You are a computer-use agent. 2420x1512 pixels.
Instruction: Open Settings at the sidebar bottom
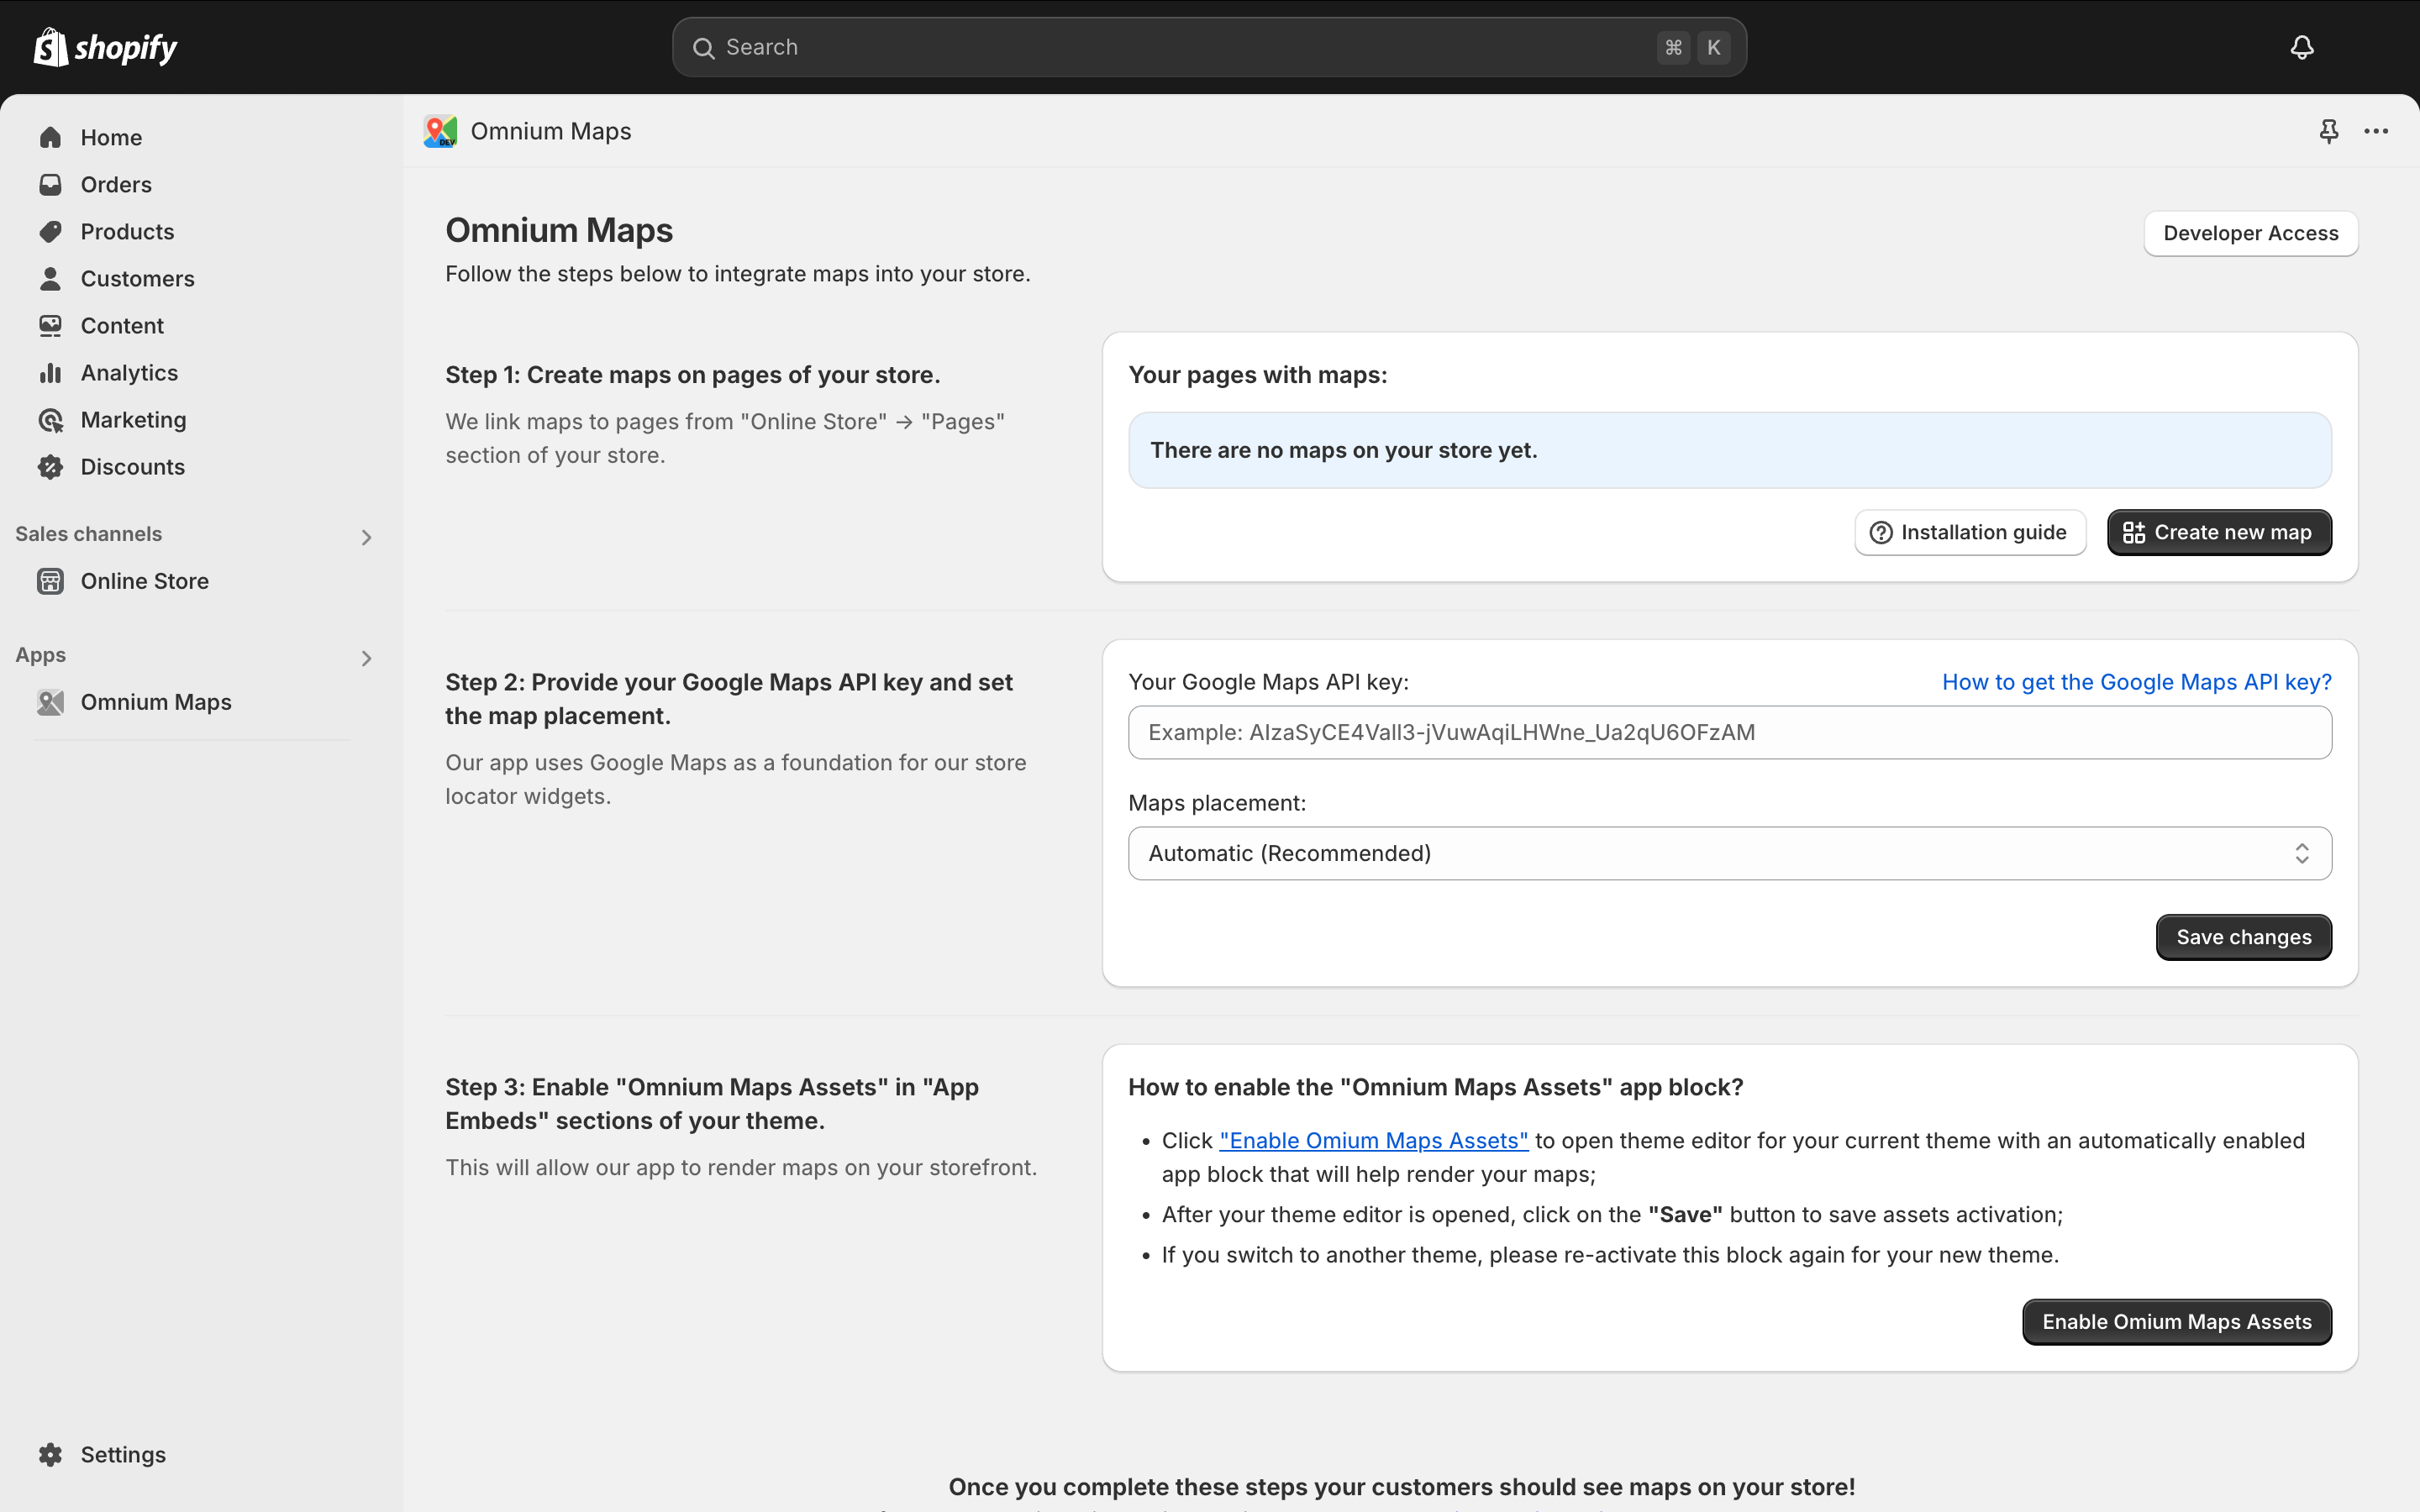(x=123, y=1454)
